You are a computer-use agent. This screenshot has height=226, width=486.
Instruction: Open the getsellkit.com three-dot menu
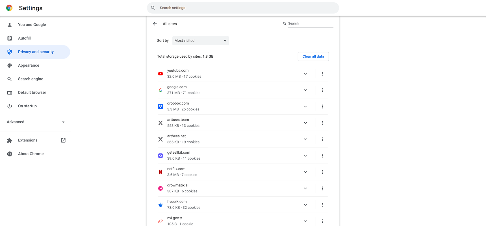pos(322,156)
